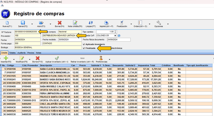This screenshot has height=116, width=214.
Task: Click code cell 7300000-D15
Action: point(14,100)
